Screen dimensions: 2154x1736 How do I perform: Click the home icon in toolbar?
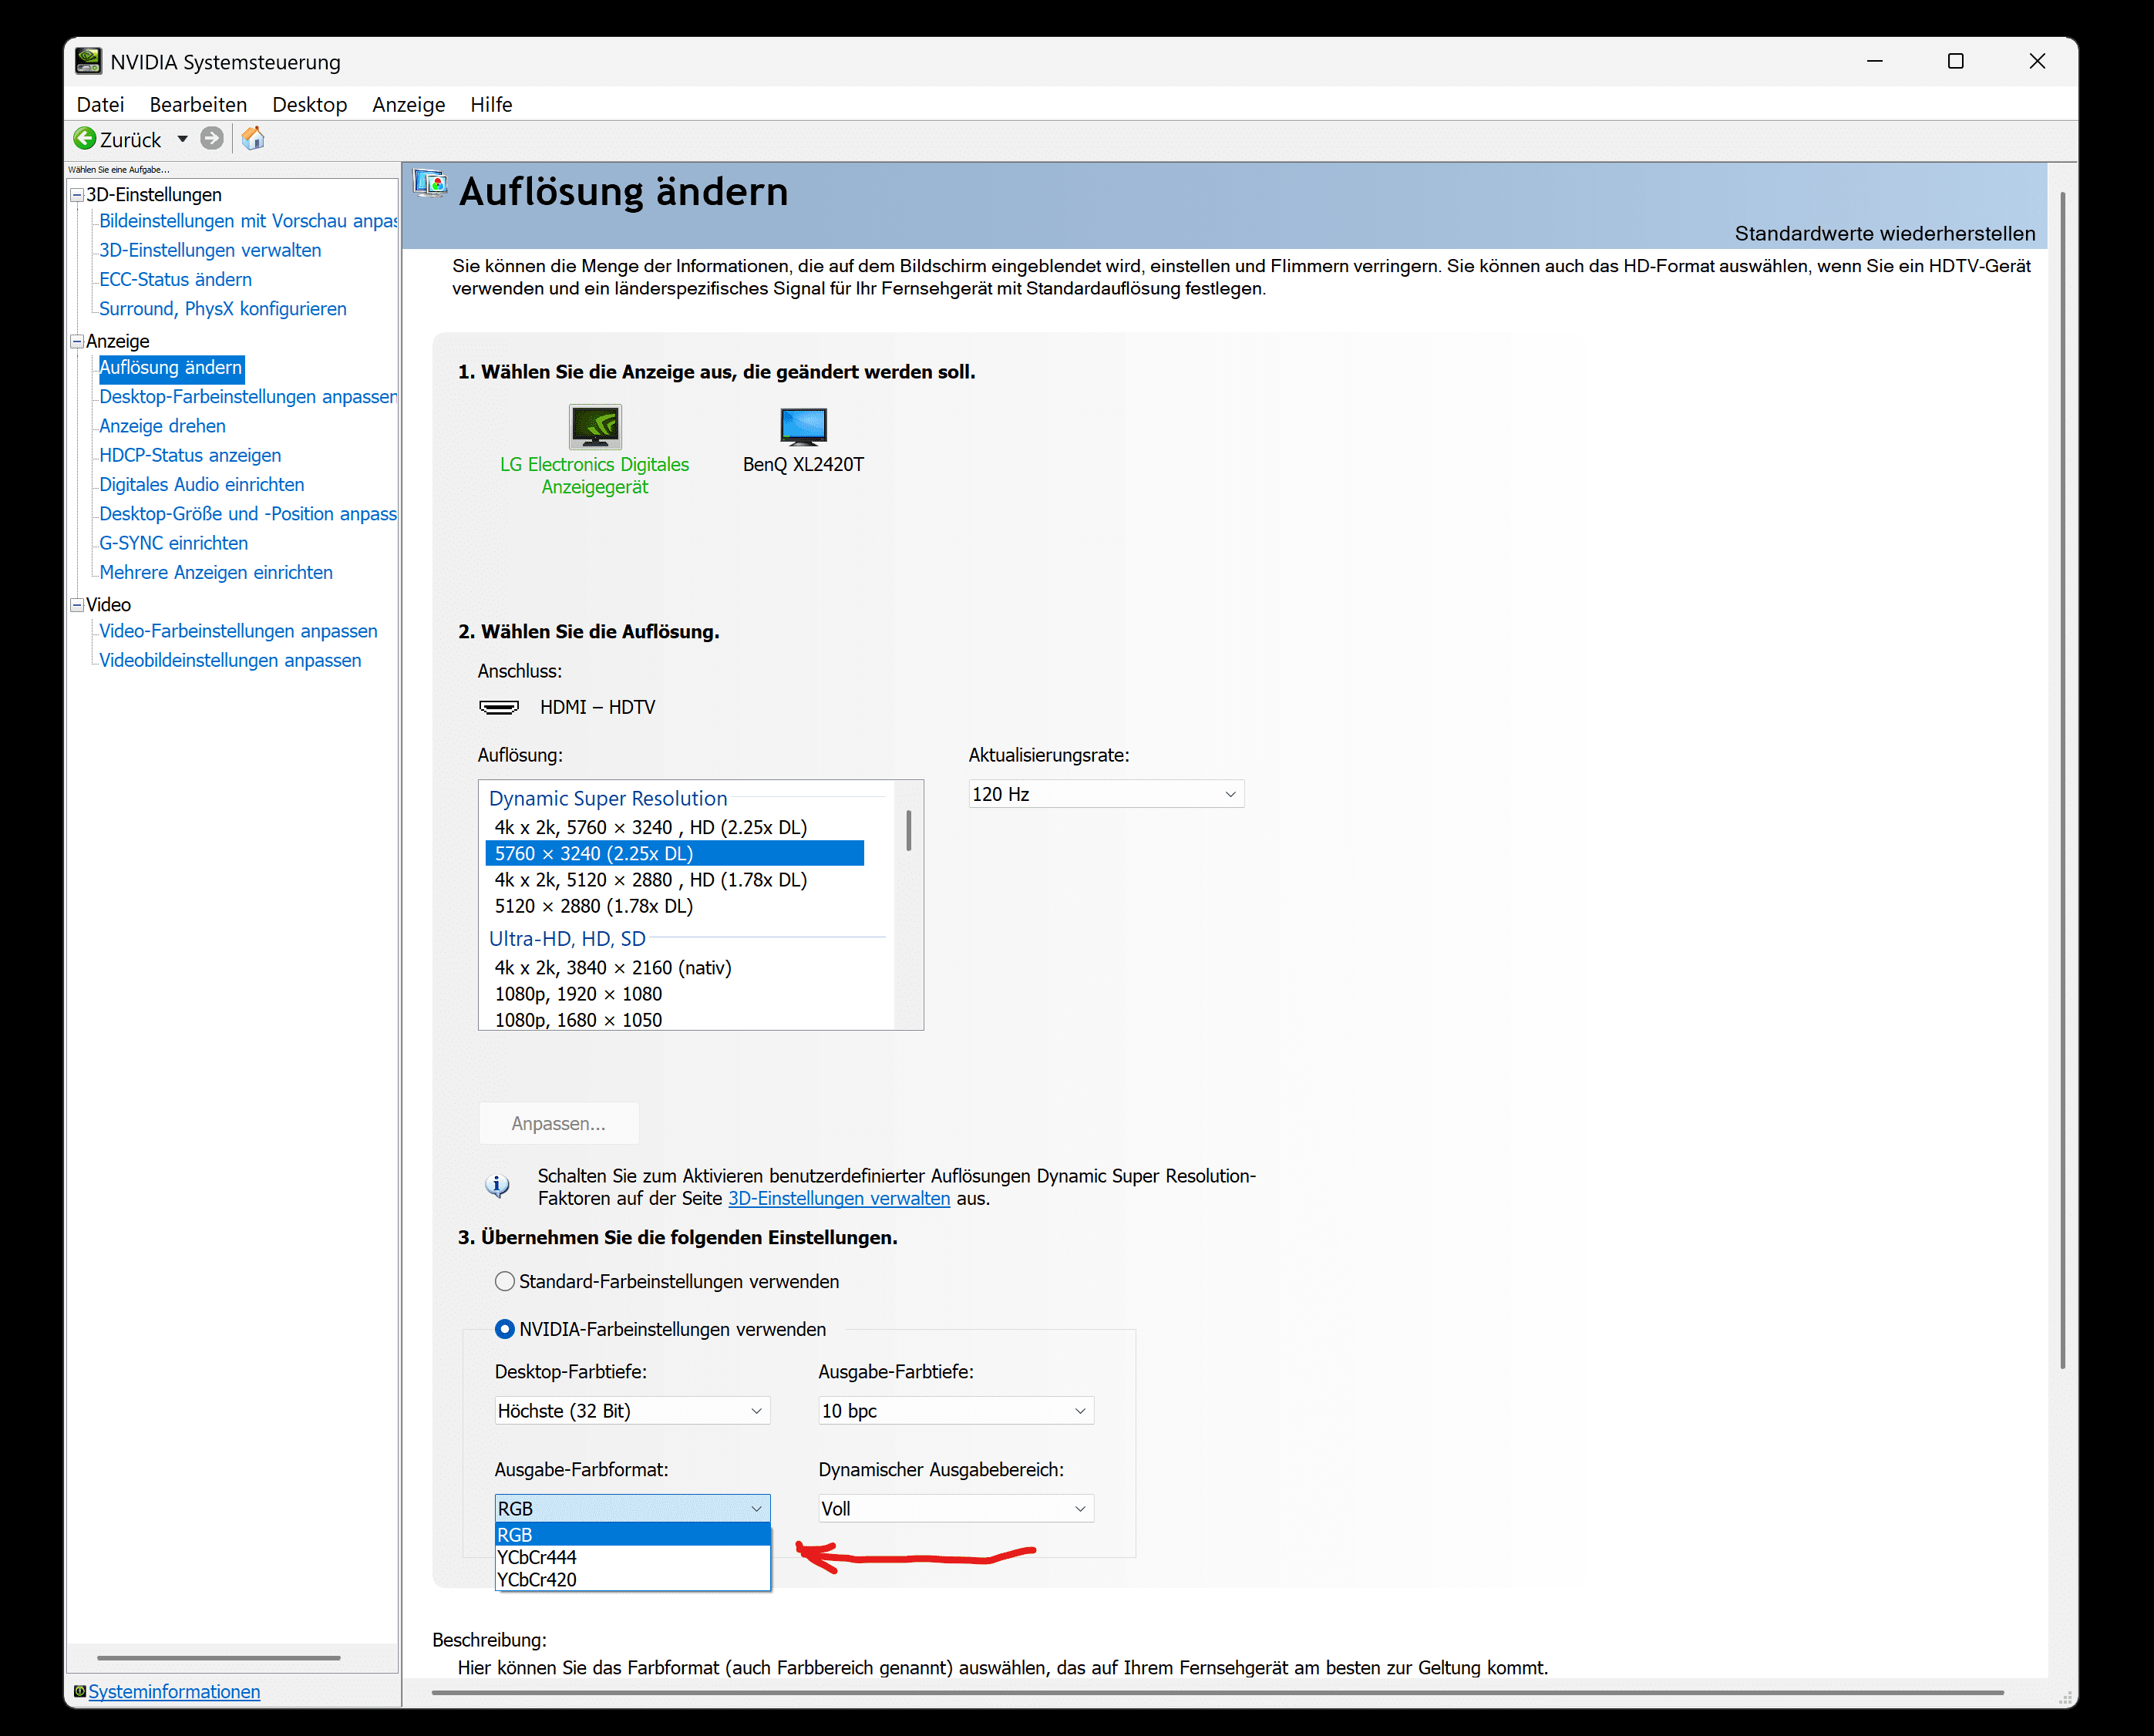[253, 139]
